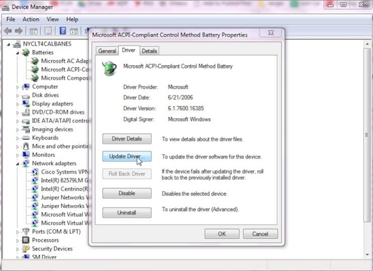Close the Battery Properties dialog
The width and height of the screenshot is (373, 271).
tap(271, 33)
